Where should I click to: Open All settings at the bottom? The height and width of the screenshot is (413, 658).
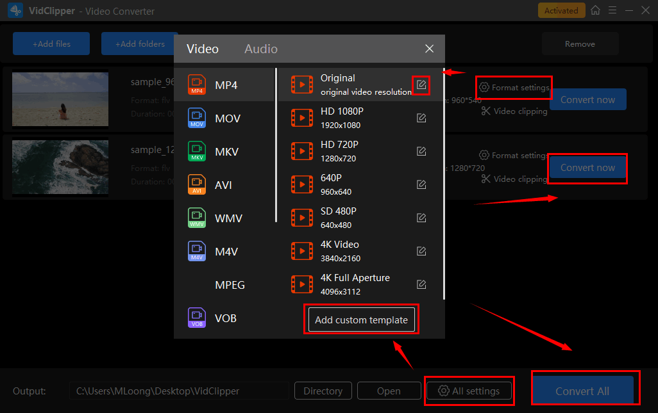coord(469,391)
